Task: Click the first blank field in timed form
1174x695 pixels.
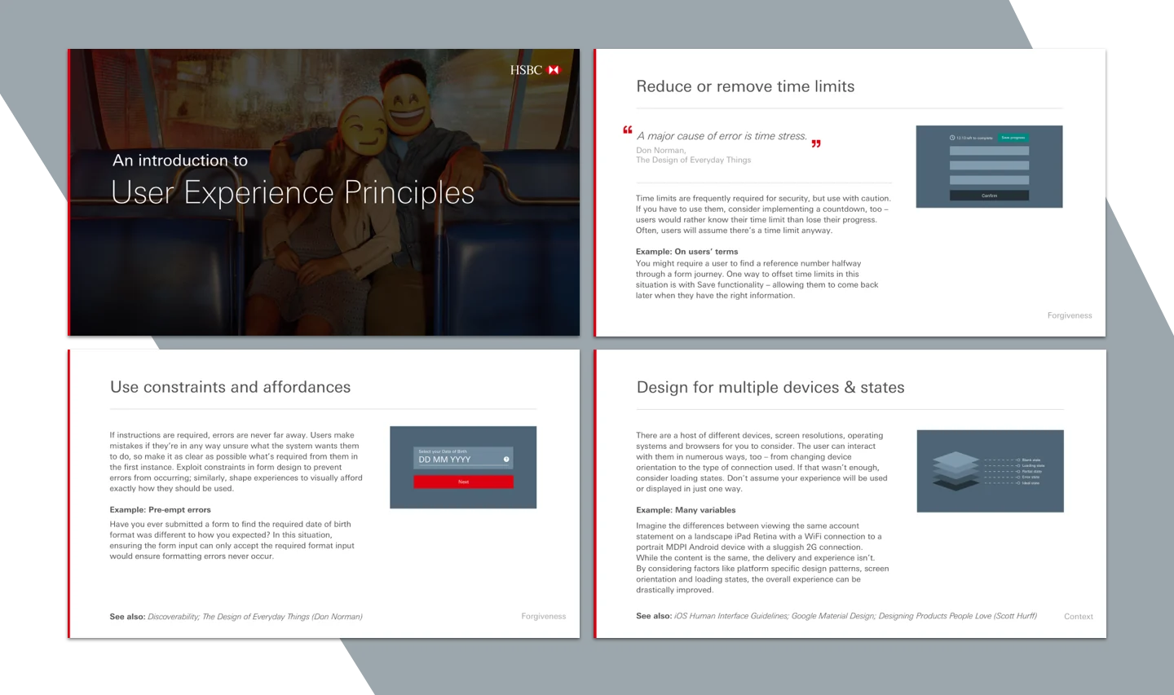Action: tap(989, 151)
